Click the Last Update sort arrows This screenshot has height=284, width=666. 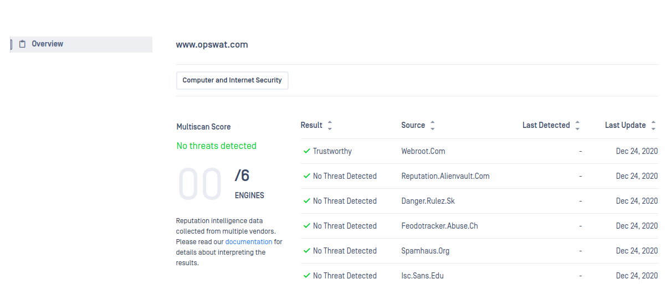(x=654, y=126)
